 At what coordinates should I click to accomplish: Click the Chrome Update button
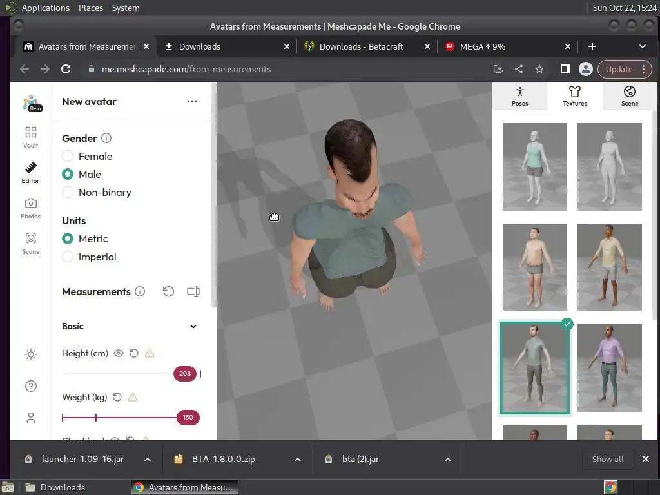pos(619,69)
